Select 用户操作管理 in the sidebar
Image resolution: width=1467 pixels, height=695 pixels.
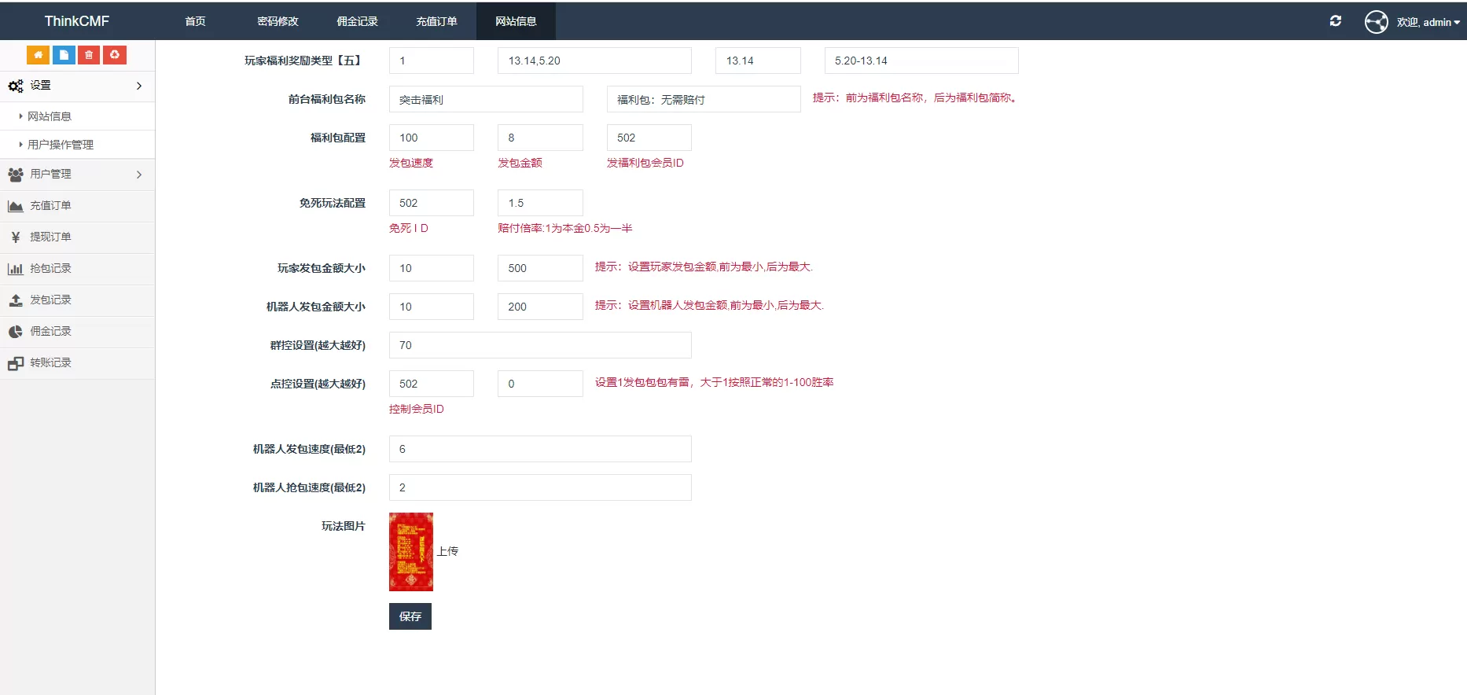pyautogui.click(x=61, y=145)
